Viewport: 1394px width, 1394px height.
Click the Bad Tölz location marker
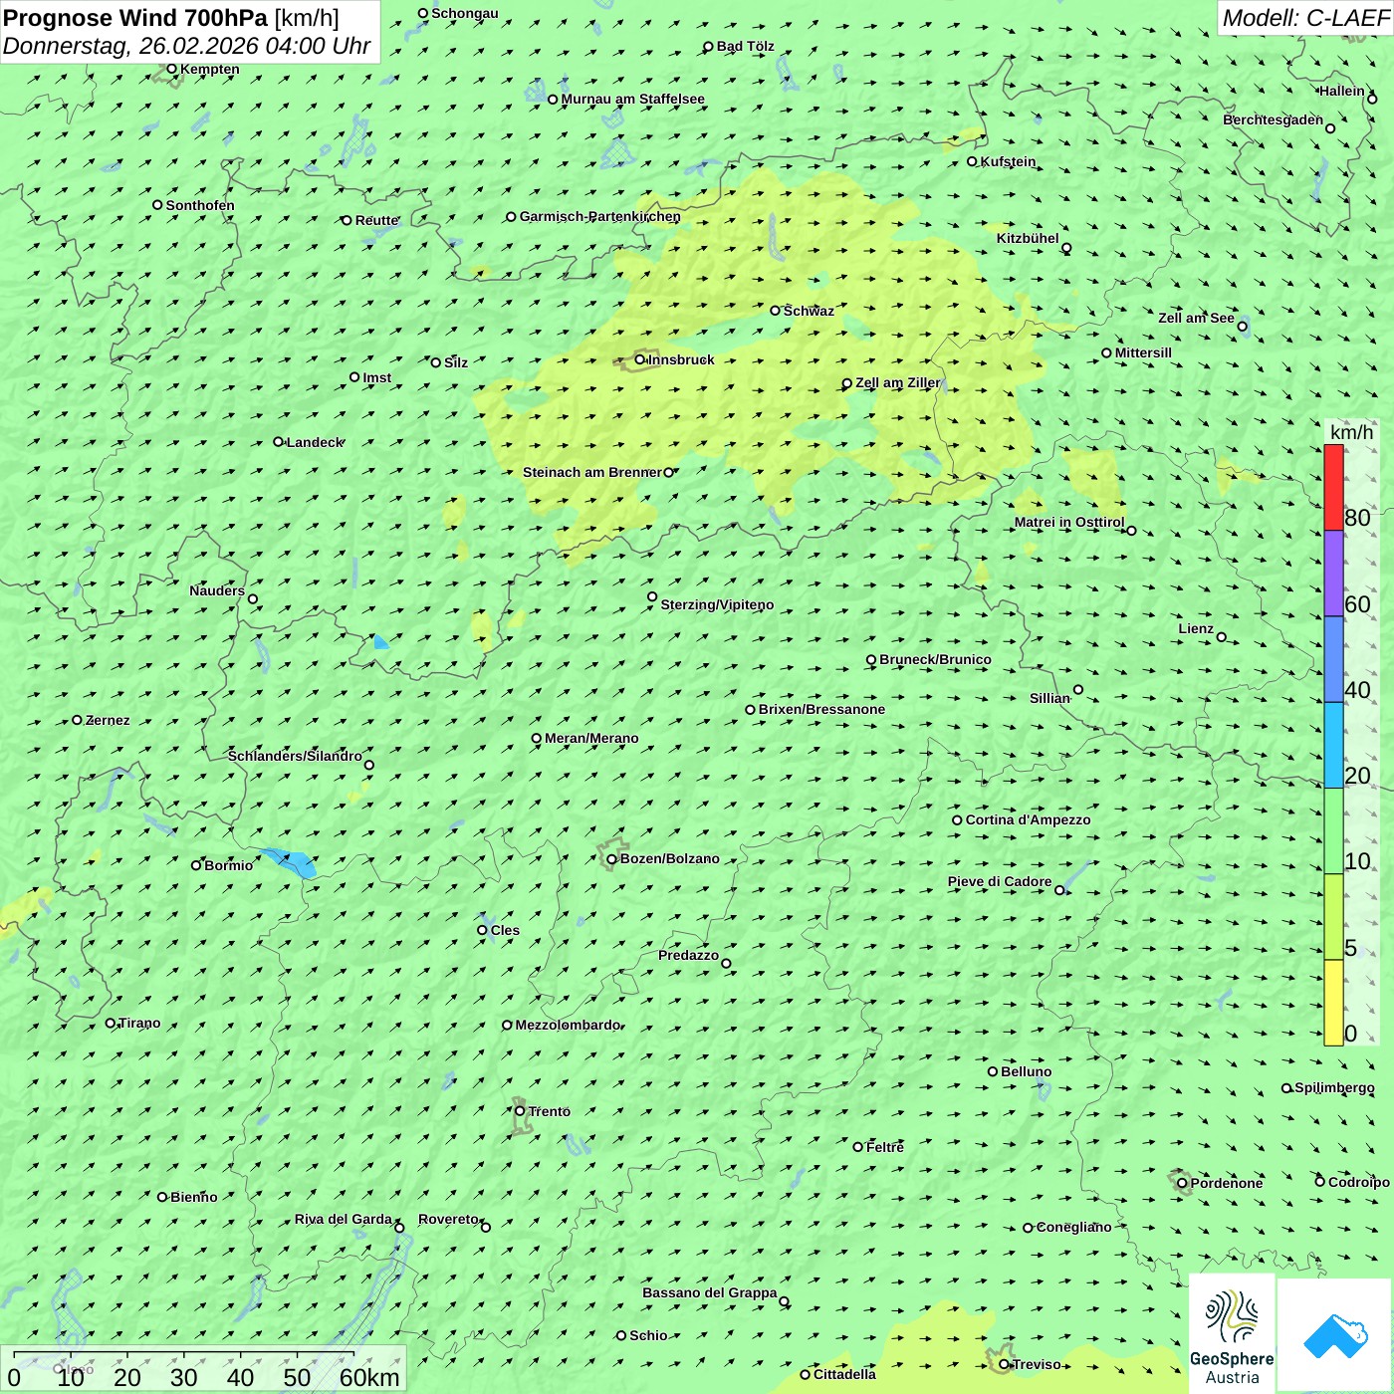point(709,46)
